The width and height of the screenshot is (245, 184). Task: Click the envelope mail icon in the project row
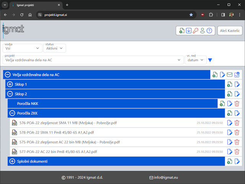[x=230, y=75]
